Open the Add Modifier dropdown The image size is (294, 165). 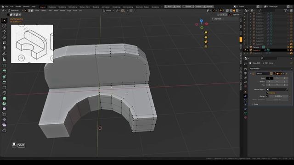[x=271, y=69]
